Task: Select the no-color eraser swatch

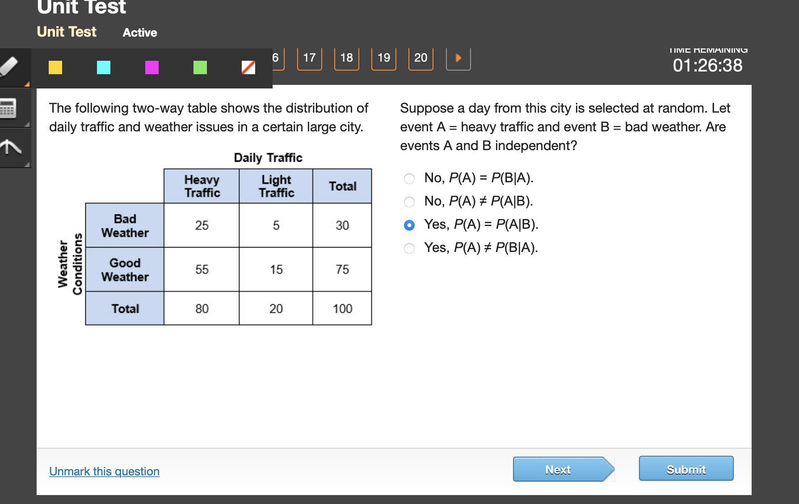Action: click(248, 67)
